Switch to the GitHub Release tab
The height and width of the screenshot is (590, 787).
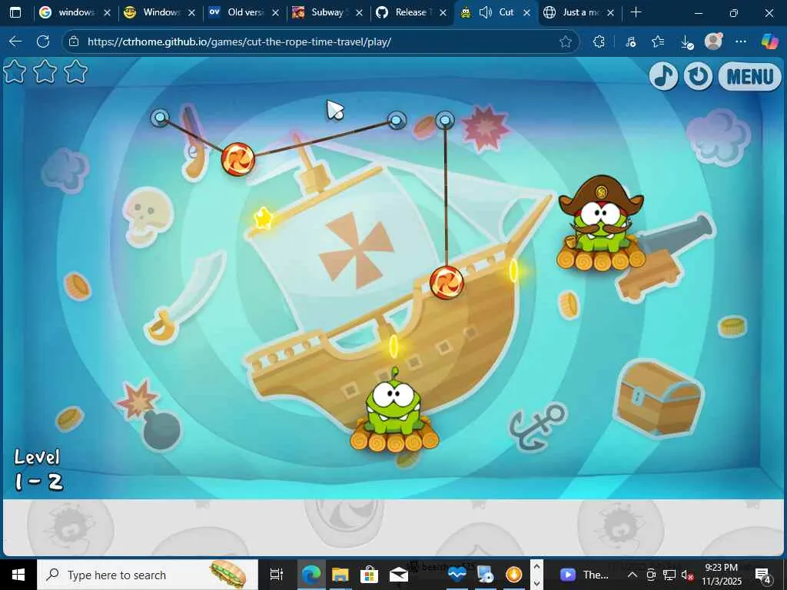(x=412, y=12)
